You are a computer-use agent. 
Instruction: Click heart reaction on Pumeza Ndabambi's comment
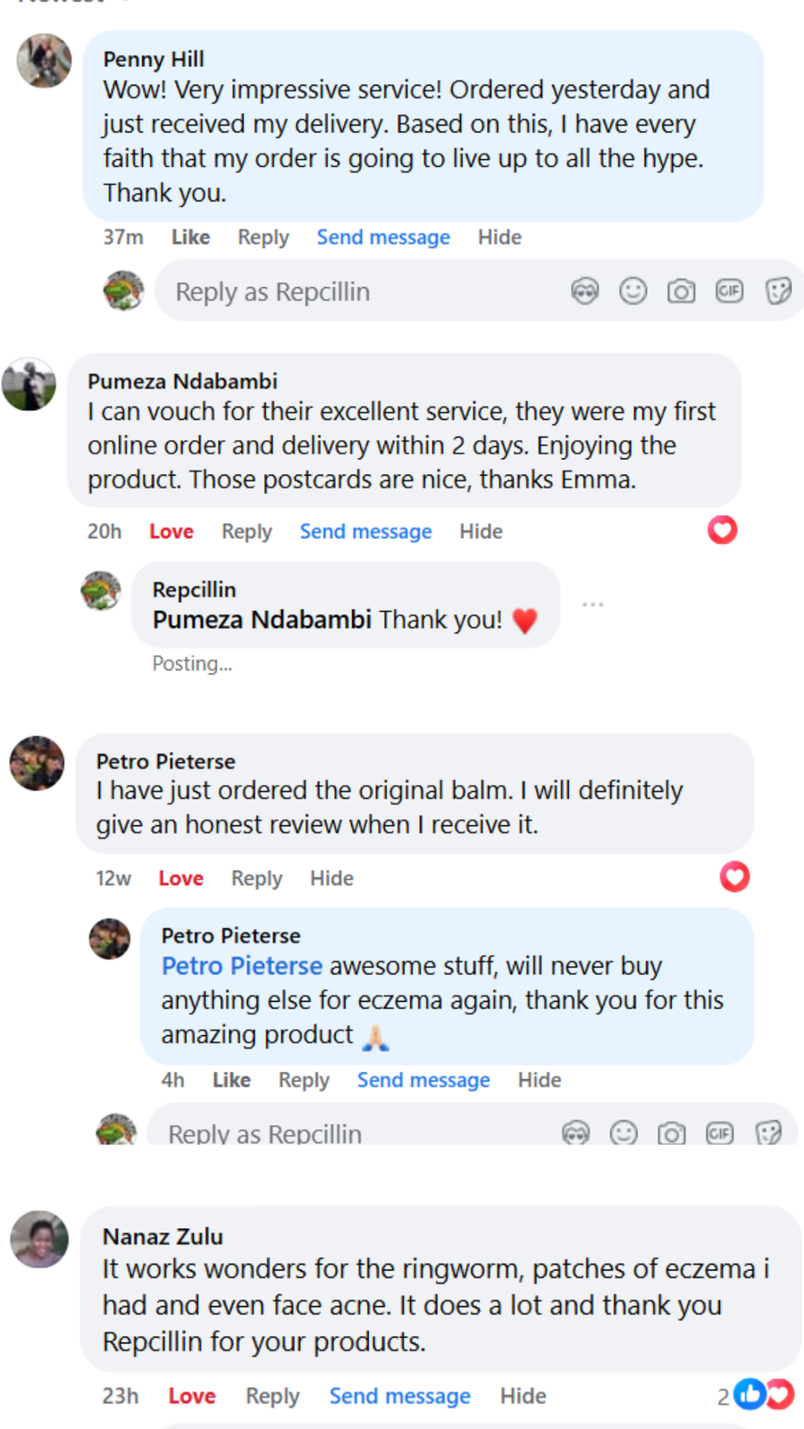[x=722, y=531]
